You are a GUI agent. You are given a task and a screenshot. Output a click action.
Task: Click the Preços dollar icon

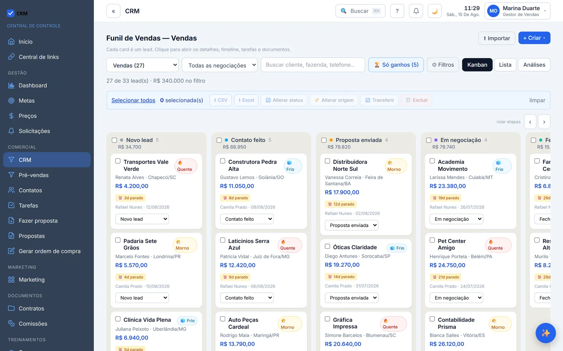[x=11, y=116]
